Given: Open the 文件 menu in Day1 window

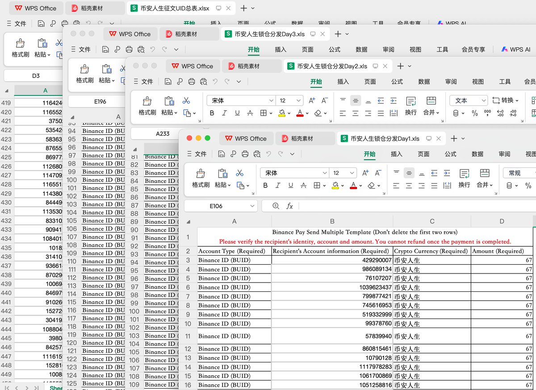Looking at the screenshot, I should [197, 154].
